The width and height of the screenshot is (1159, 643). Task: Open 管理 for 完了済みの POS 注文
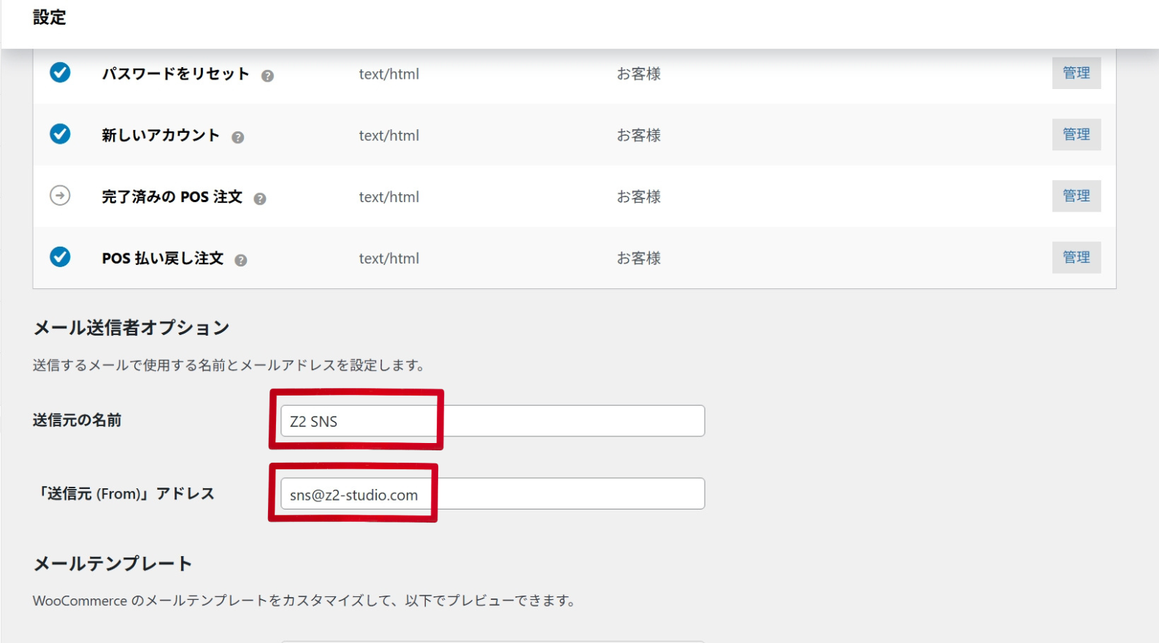pyautogui.click(x=1076, y=196)
